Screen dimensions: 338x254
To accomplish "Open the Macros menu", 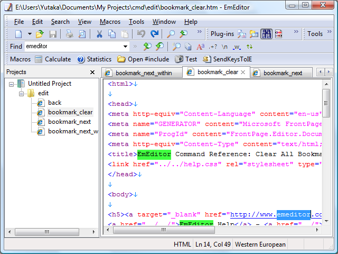I will tap(110, 22).
